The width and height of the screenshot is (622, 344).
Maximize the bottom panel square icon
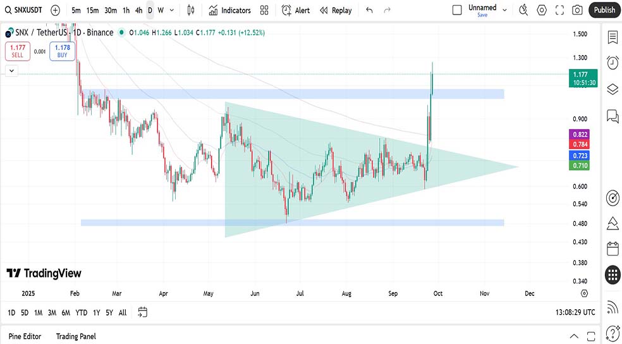tap(590, 336)
